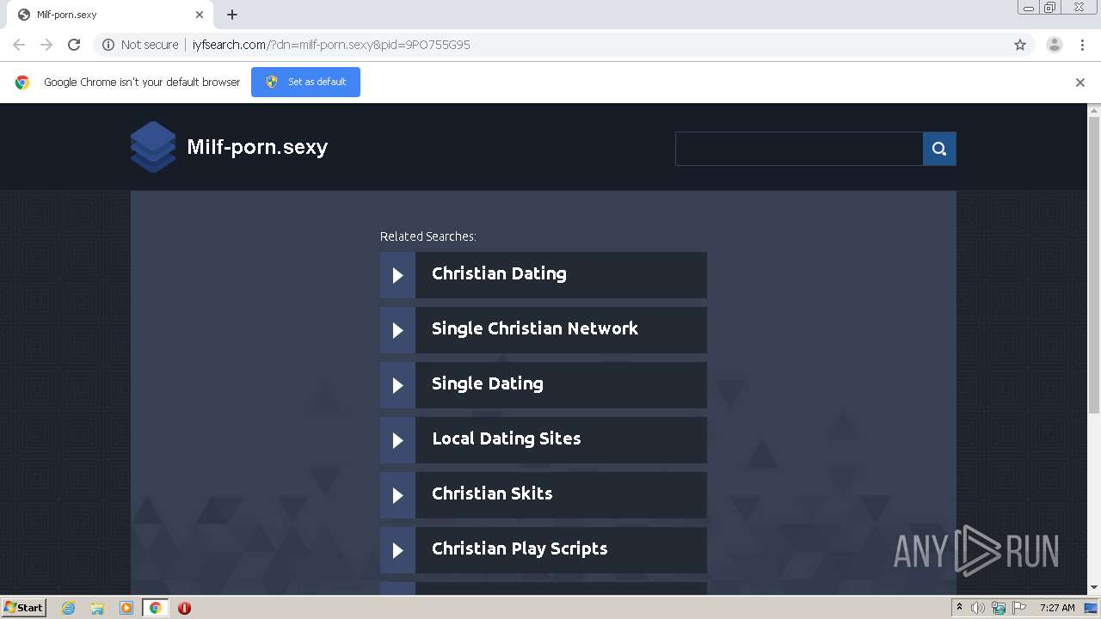Show hidden system tray icons
1101x619 pixels.
(x=959, y=608)
